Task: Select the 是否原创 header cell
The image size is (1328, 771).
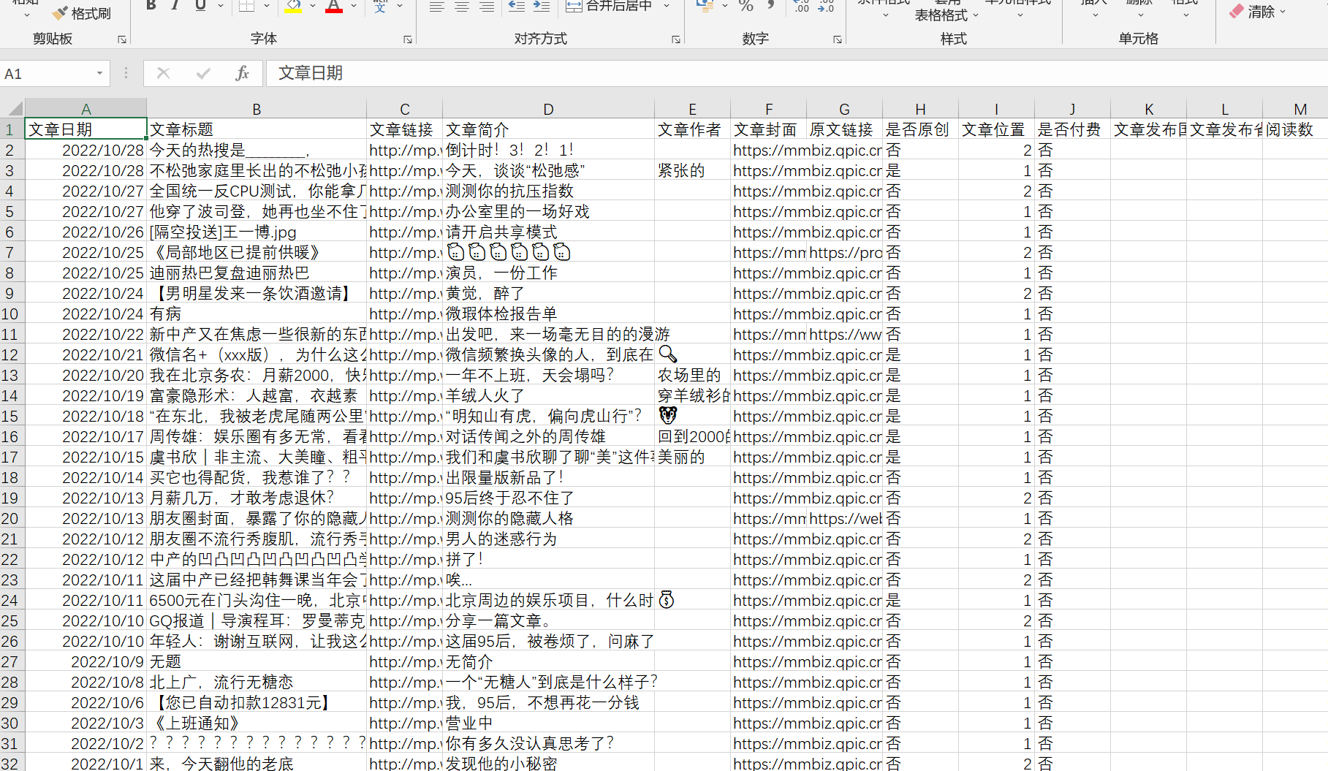Action: click(x=920, y=129)
